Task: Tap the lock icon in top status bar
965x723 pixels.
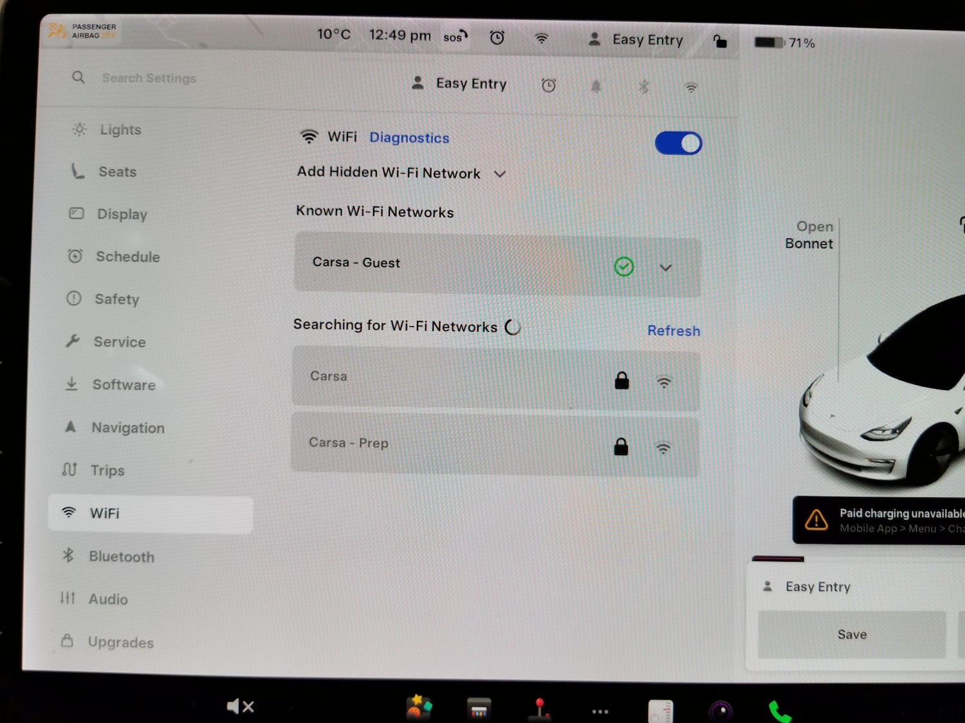Action: coord(720,42)
